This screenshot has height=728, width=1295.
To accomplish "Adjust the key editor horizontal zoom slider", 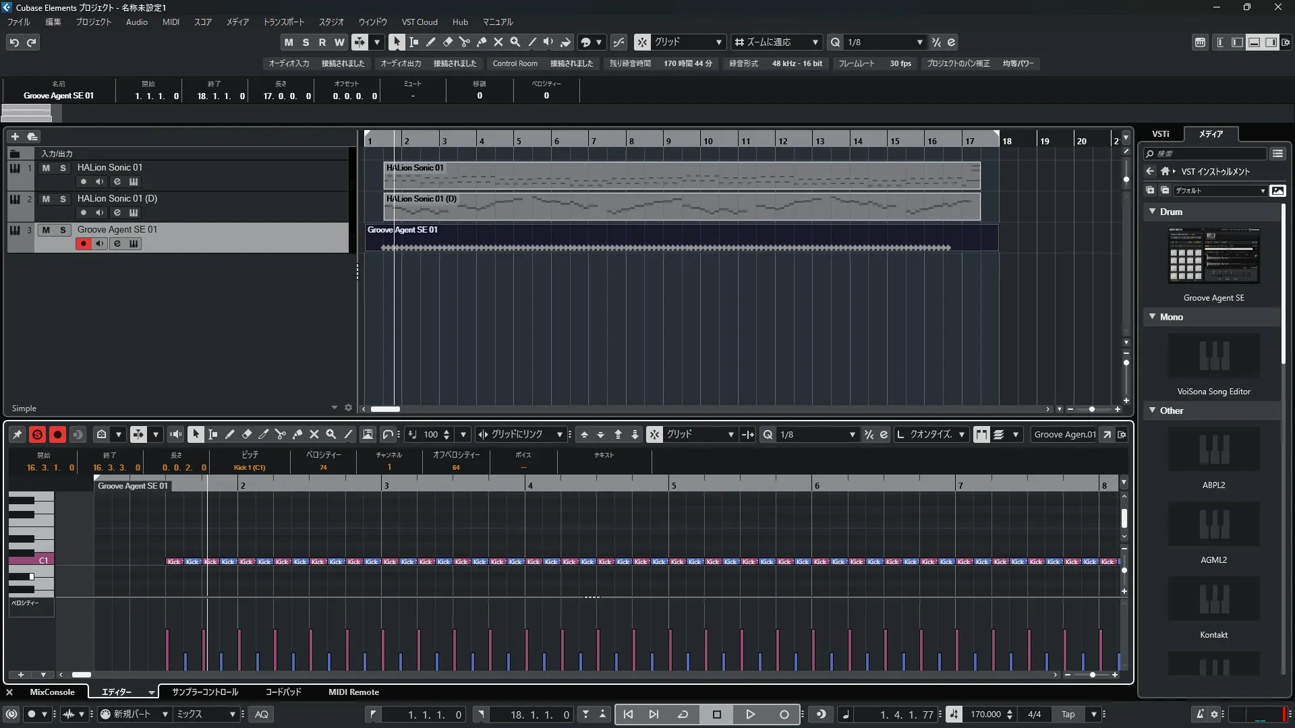I will click(x=1092, y=675).
